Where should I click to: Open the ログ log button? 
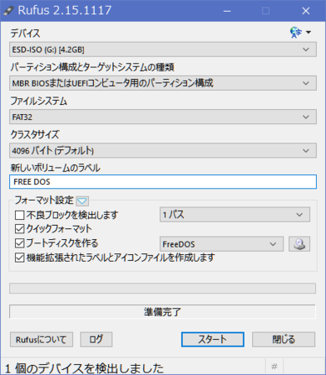[96, 339]
